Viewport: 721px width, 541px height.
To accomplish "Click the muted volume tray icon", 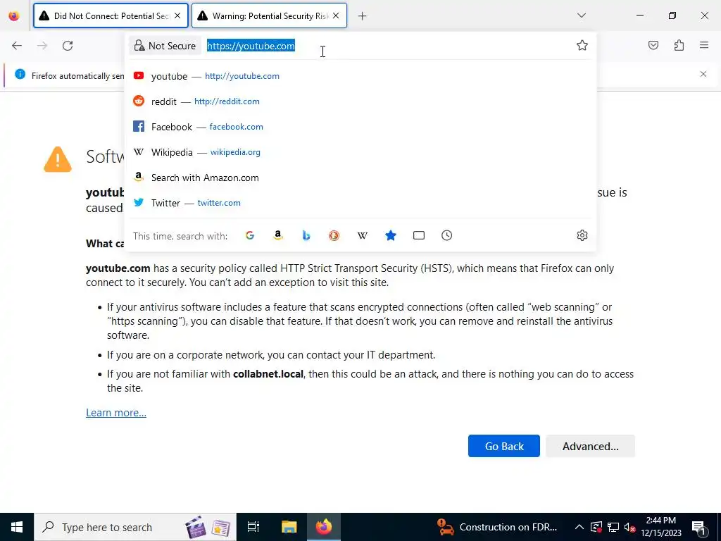I will pos(629,527).
